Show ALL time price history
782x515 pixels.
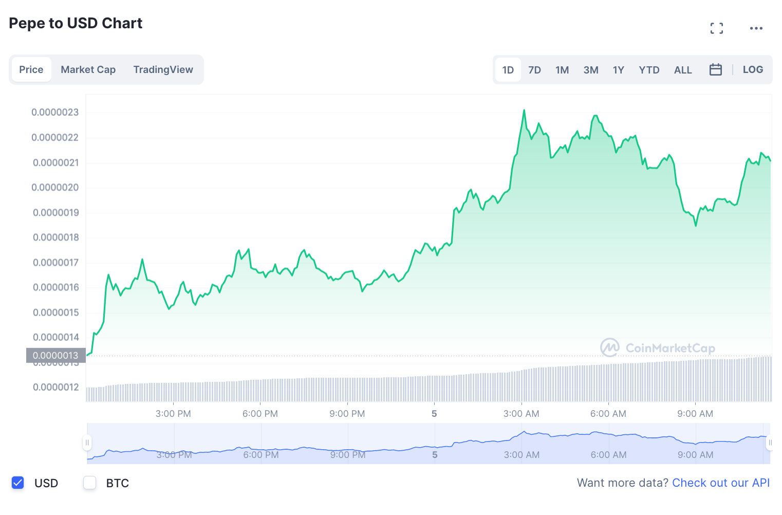click(x=683, y=70)
